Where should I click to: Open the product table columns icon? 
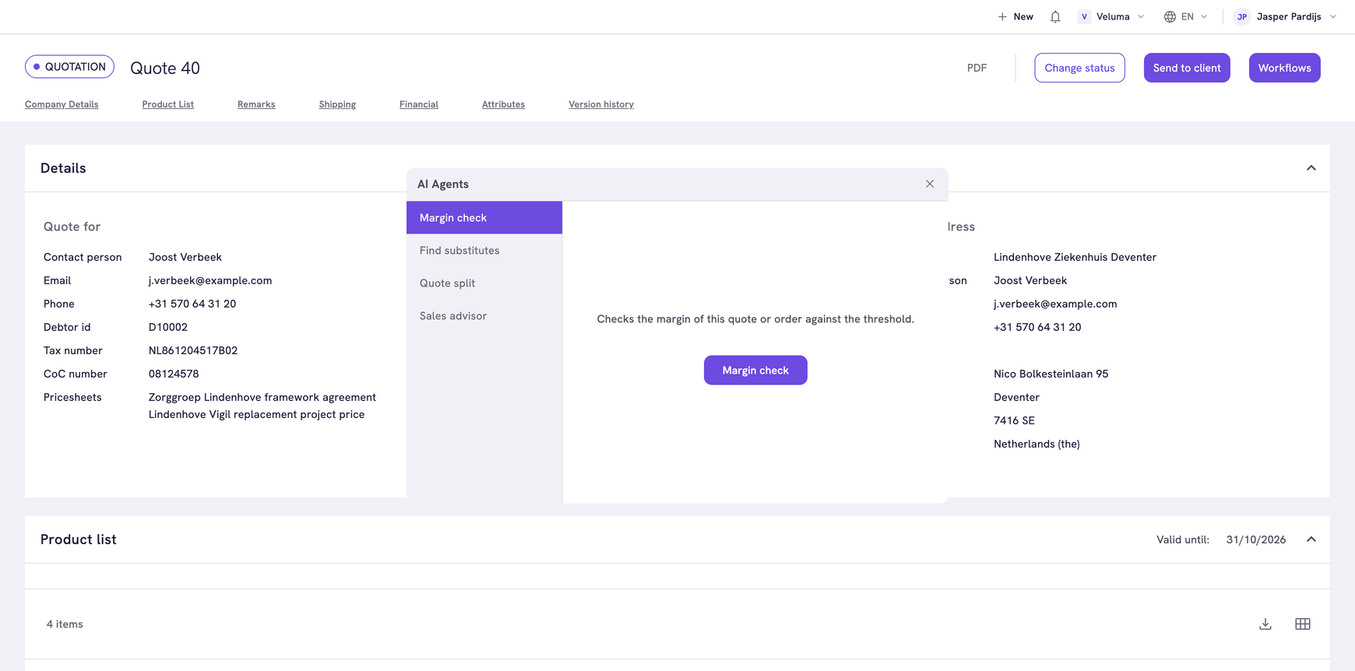1303,624
